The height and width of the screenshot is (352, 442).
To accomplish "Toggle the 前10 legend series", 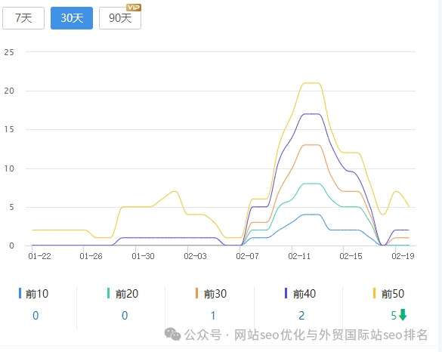I will click(x=34, y=294).
